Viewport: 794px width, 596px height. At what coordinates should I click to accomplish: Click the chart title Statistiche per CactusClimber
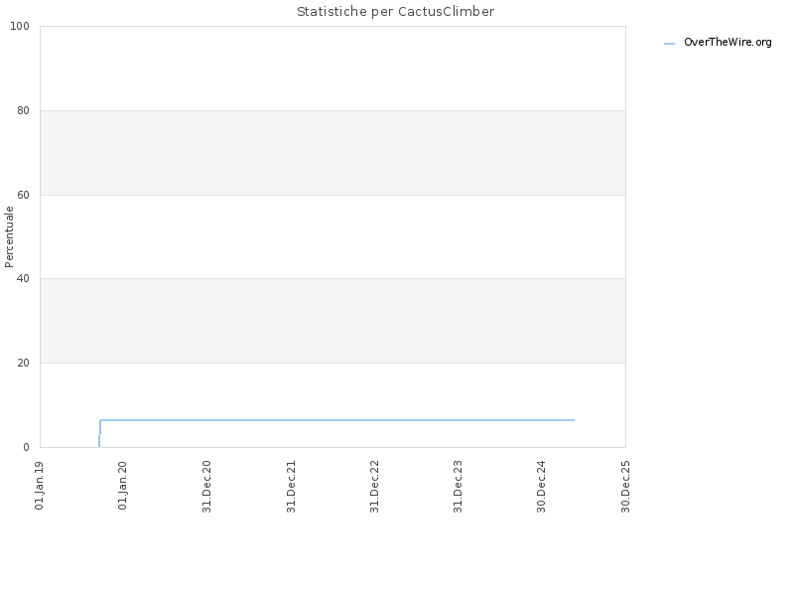click(395, 12)
